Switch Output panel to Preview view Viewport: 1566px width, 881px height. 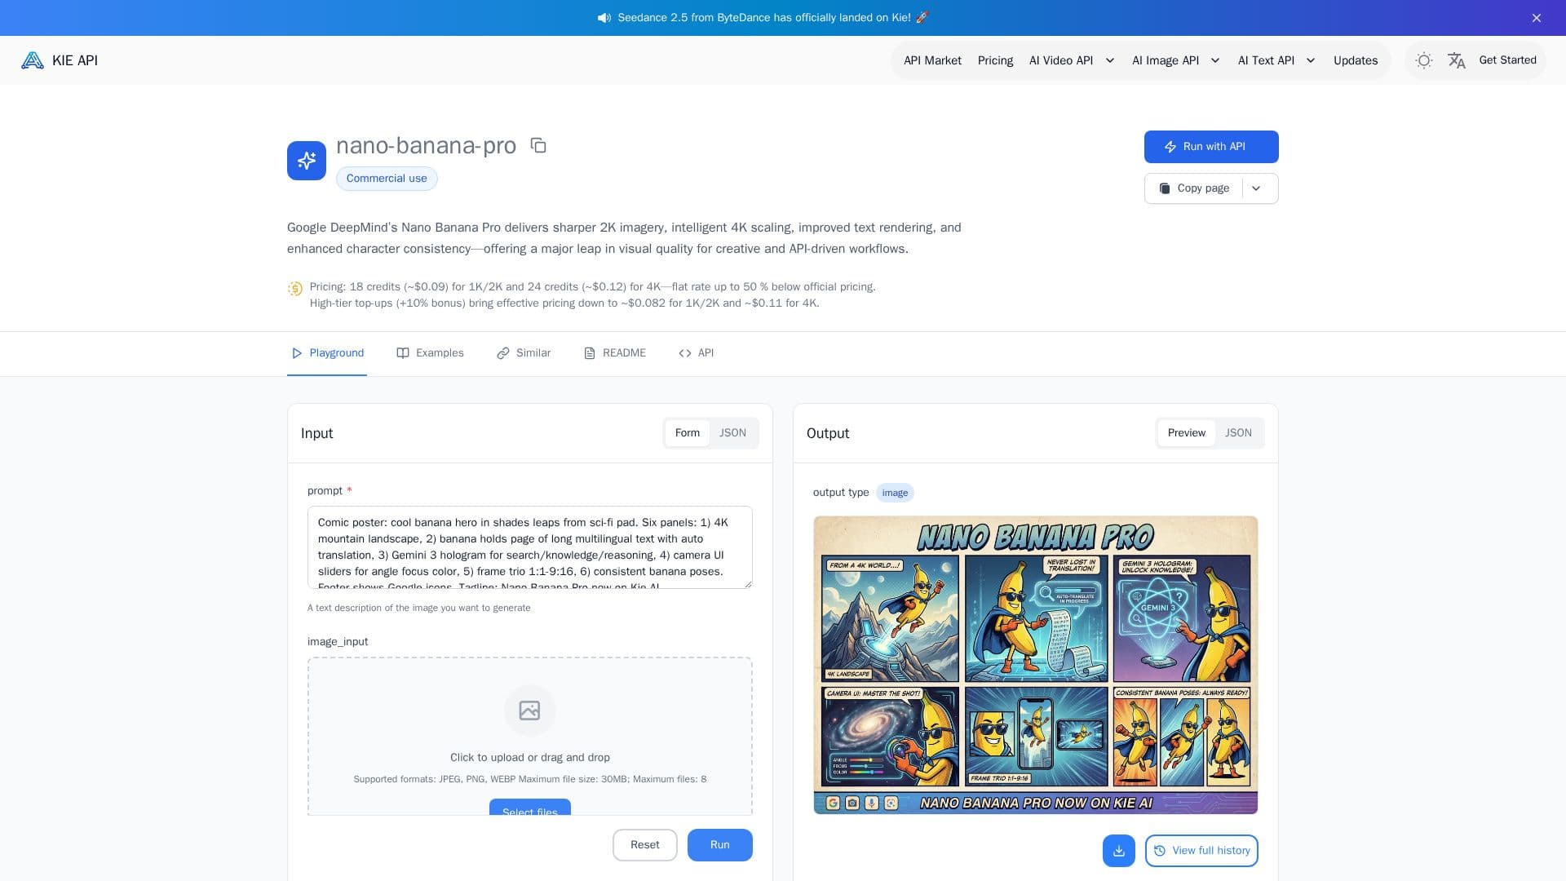[1187, 433]
